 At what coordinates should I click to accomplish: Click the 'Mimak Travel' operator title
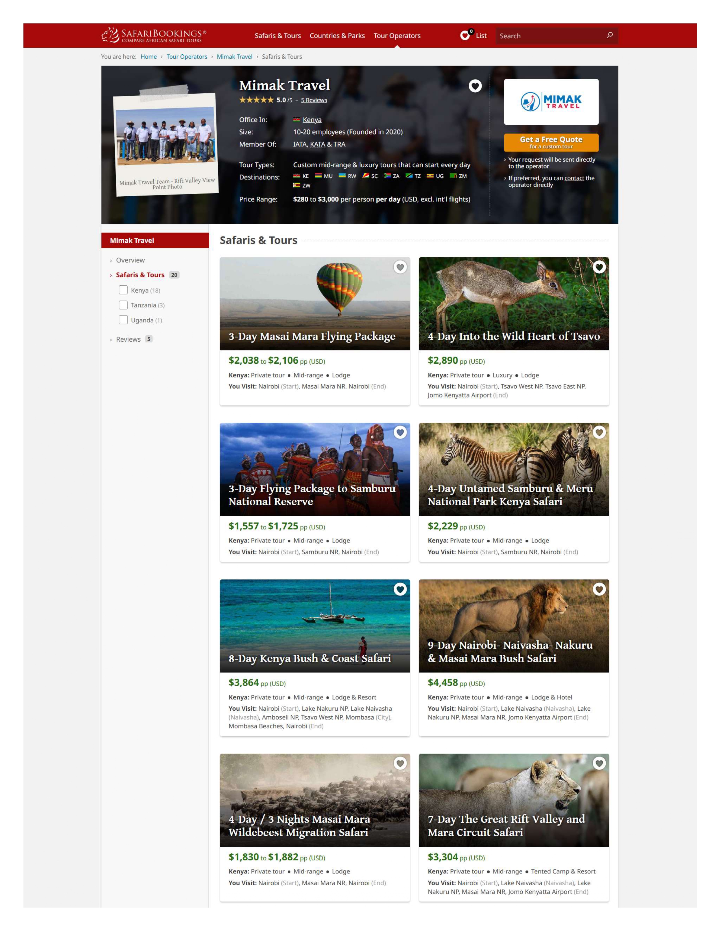(x=285, y=85)
